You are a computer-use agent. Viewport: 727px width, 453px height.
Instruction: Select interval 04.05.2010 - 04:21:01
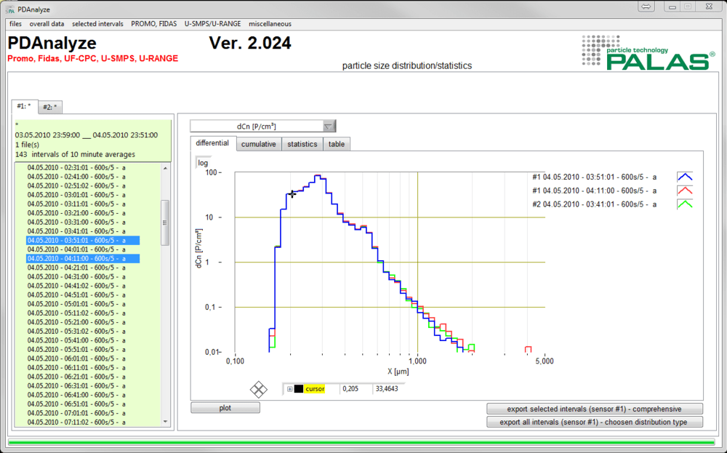(x=76, y=268)
